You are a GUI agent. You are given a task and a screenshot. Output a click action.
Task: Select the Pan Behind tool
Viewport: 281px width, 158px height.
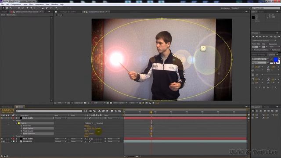pyautogui.click(x=23, y=8)
